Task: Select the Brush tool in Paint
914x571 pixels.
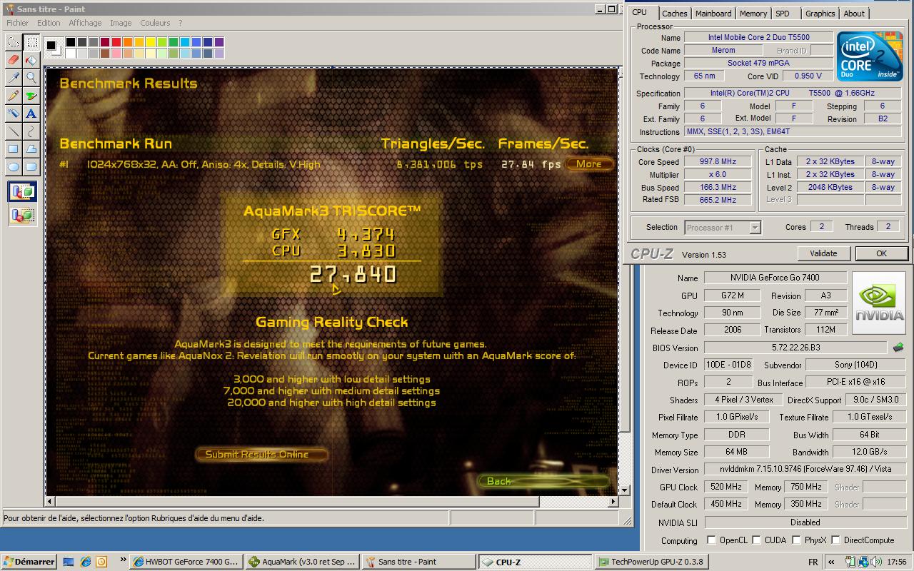Action: pos(31,96)
